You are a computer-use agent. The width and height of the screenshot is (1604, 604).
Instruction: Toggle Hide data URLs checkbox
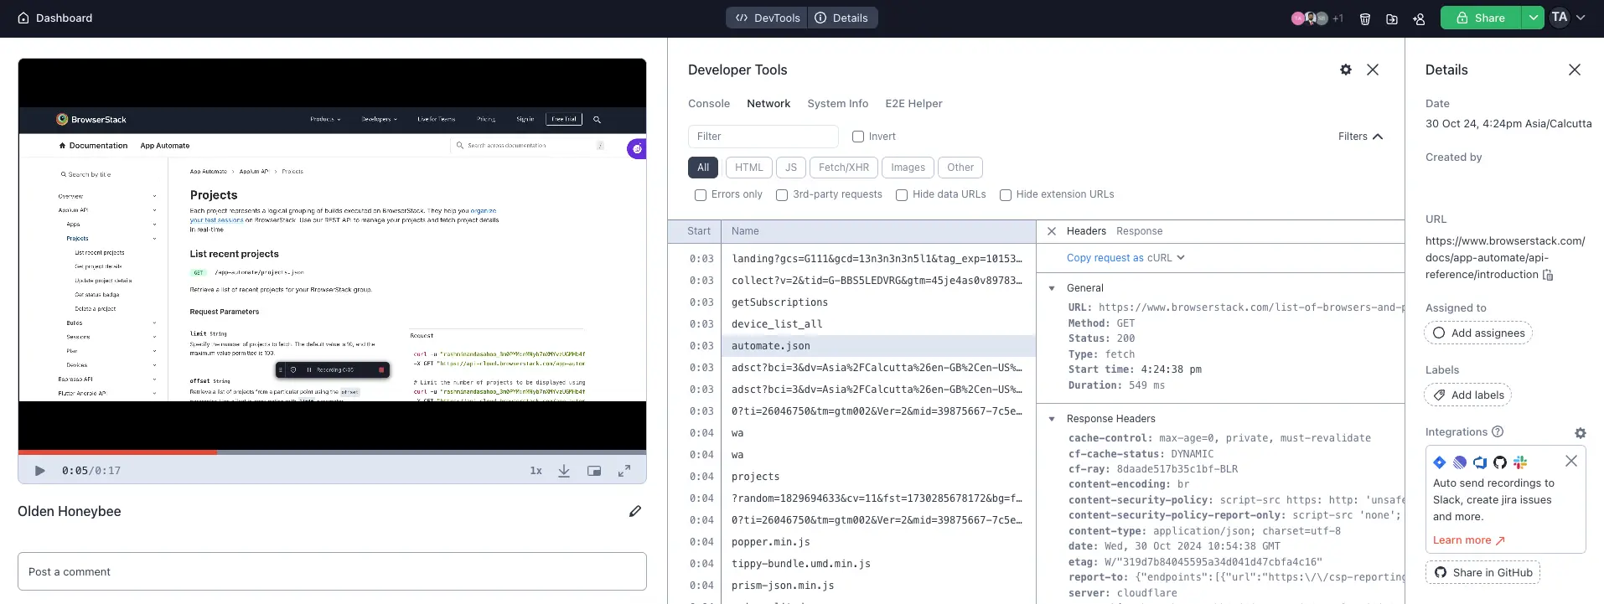point(902,195)
